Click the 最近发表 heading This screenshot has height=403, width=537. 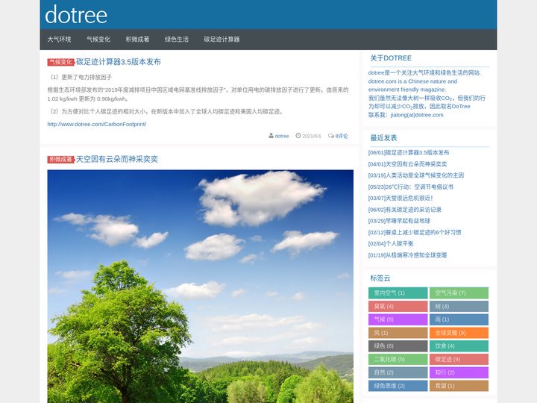[x=383, y=138]
